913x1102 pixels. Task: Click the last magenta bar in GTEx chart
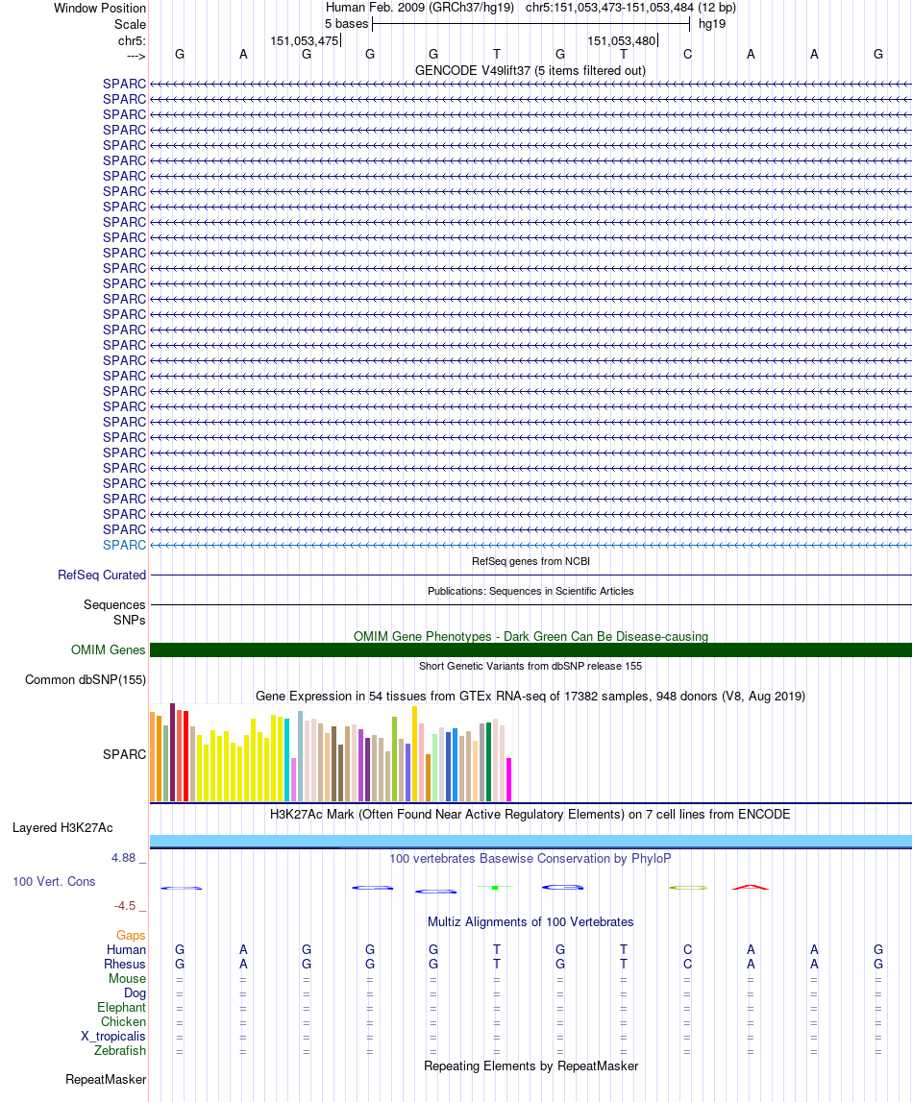(508, 779)
